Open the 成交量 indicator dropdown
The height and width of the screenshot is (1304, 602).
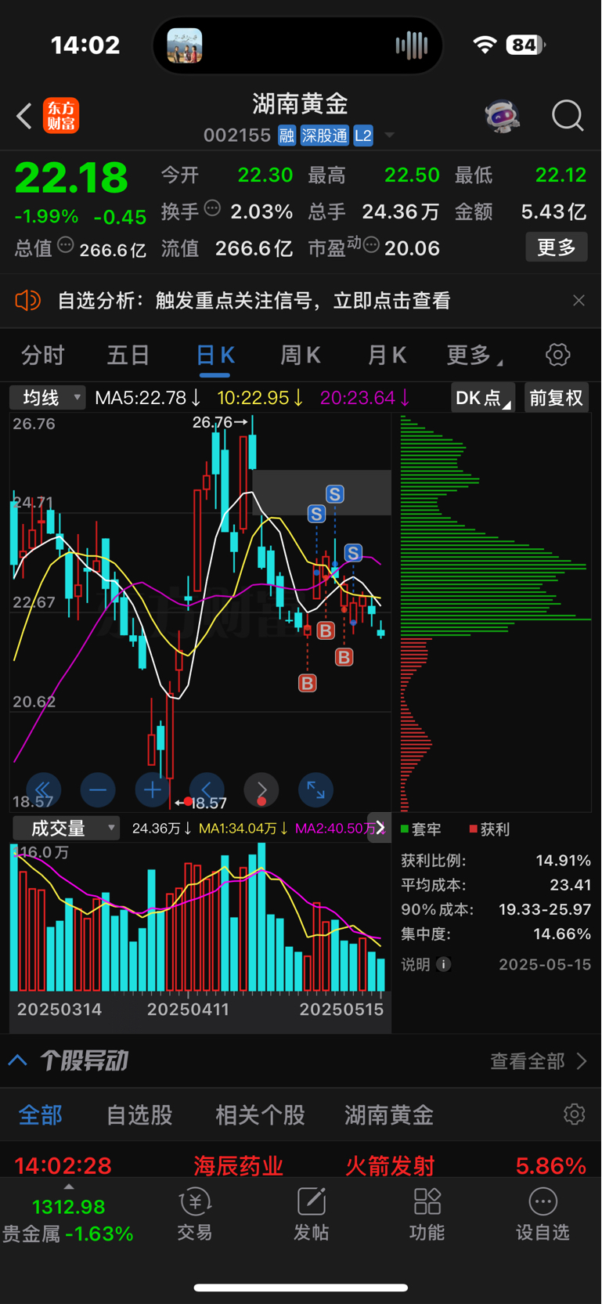coord(66,828)
